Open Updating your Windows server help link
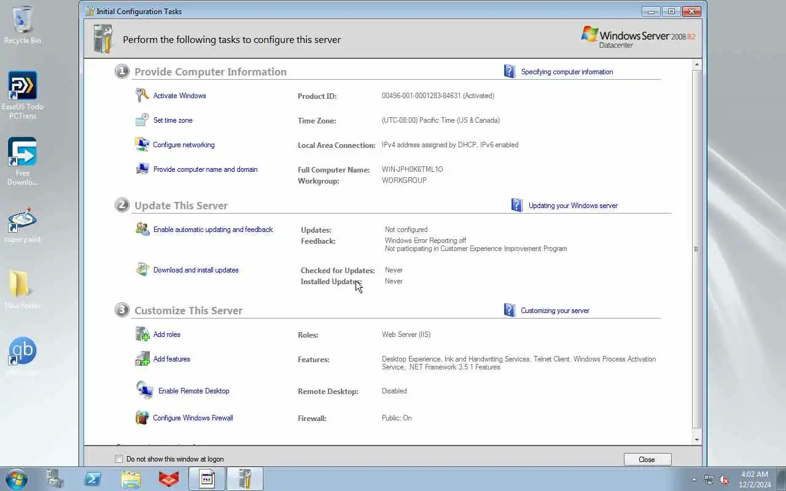Image resolution: width=786 pixels, height=491 pixels. pyautogui.click(x=573, y=206)
